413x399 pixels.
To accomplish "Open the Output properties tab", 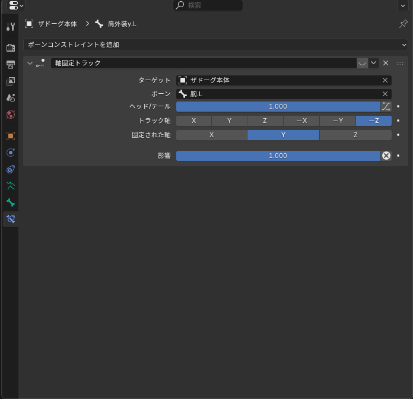I will [11, 64].
